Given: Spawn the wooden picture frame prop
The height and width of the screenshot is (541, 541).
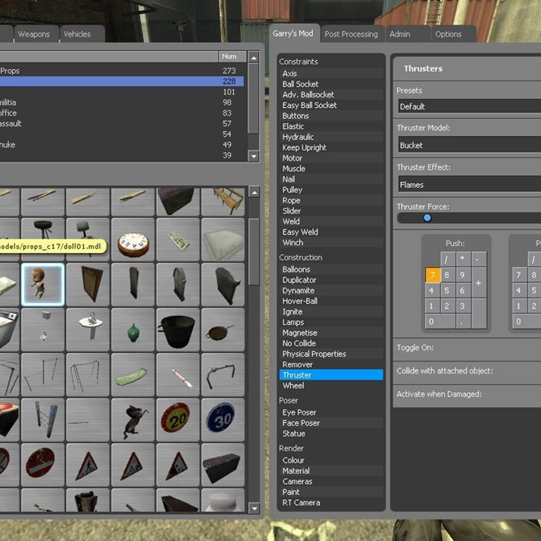Looking at the screenshot, I should point(88,284).
